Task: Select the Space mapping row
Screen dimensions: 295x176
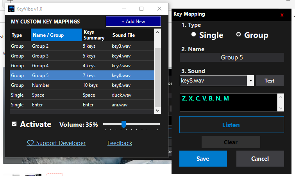Action: (x=82, y=95)
